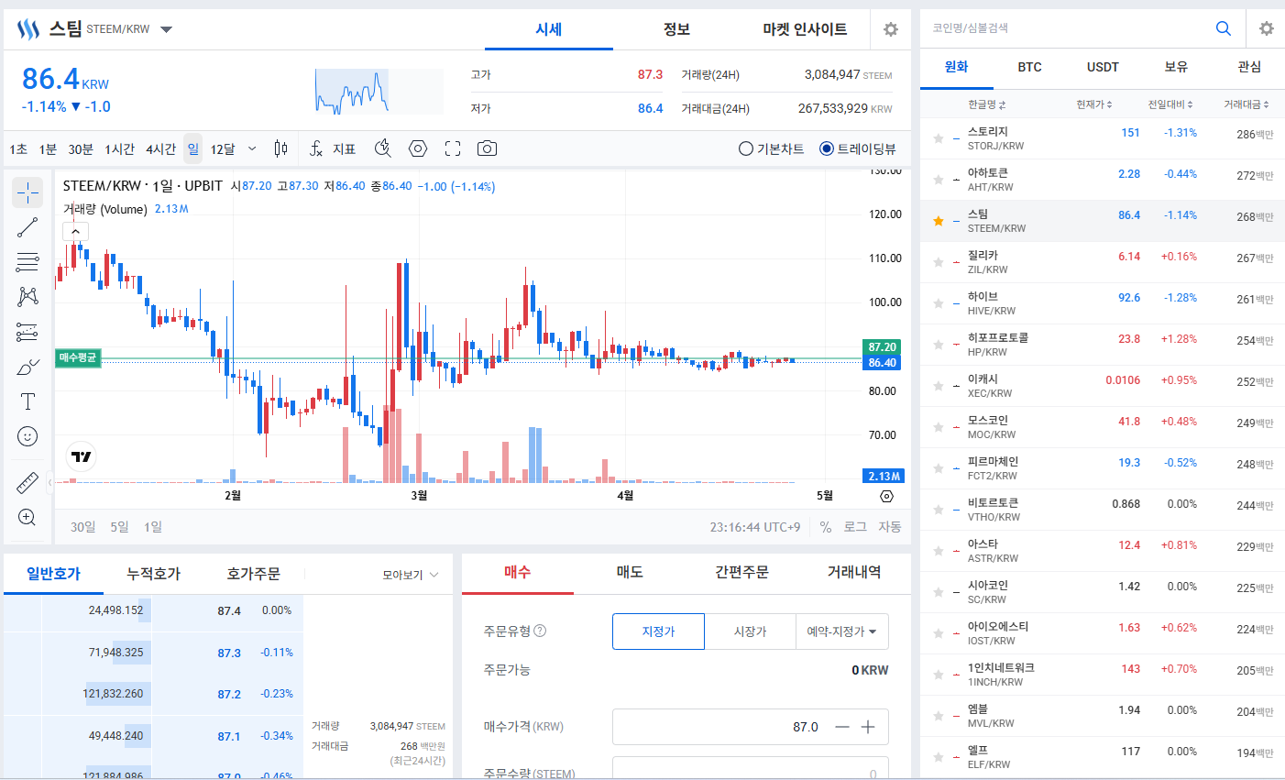This screenshot has height=780, width=1285.
Task: Select the ruler measure tool
Action: pyautogui.click(x=27, y=482)
